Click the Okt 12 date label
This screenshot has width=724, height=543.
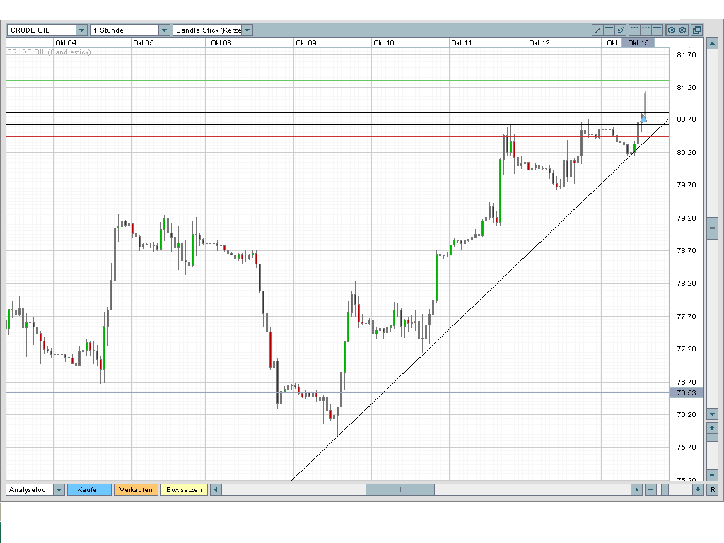pyautogui.click(x=539, y=43)
